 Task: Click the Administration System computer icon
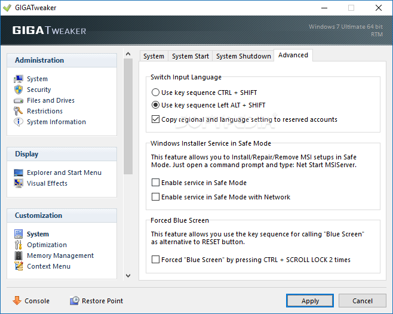[19, 79]
